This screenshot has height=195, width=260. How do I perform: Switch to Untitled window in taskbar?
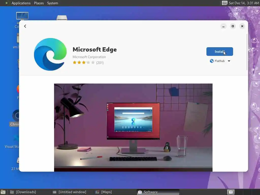point(72,192)
